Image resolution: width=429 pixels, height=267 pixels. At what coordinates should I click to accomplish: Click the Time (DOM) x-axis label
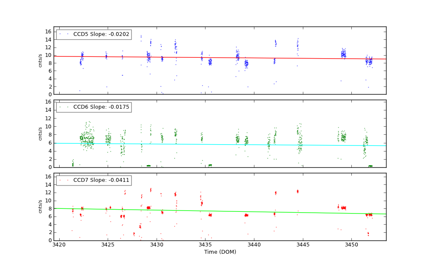tap(220, 252)
